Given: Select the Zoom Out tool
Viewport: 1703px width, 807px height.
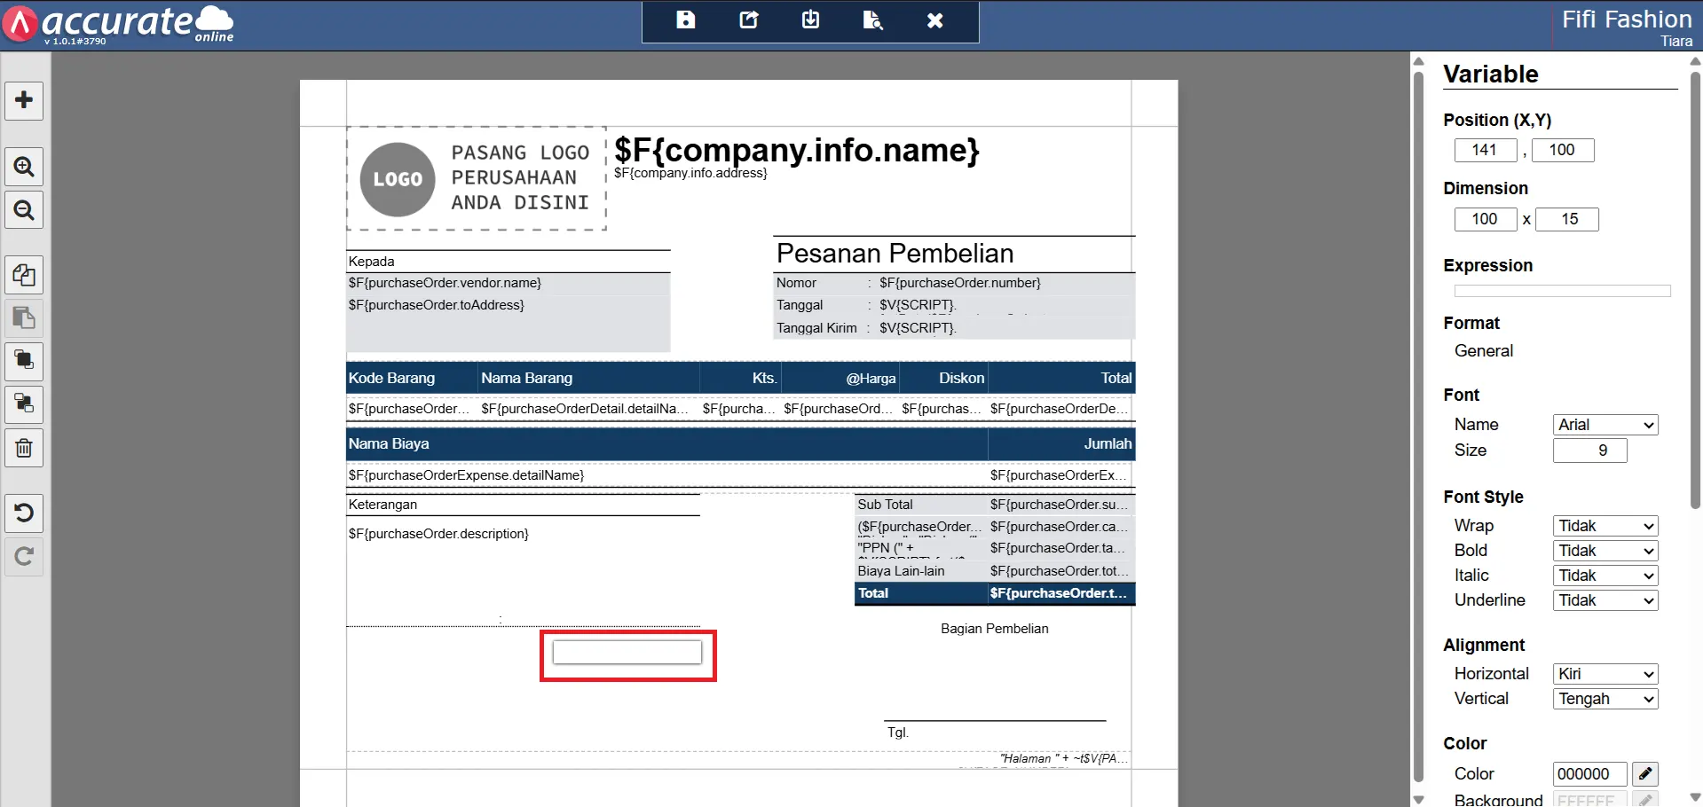Looking at the screenshot, I should [x=24, y=209].
